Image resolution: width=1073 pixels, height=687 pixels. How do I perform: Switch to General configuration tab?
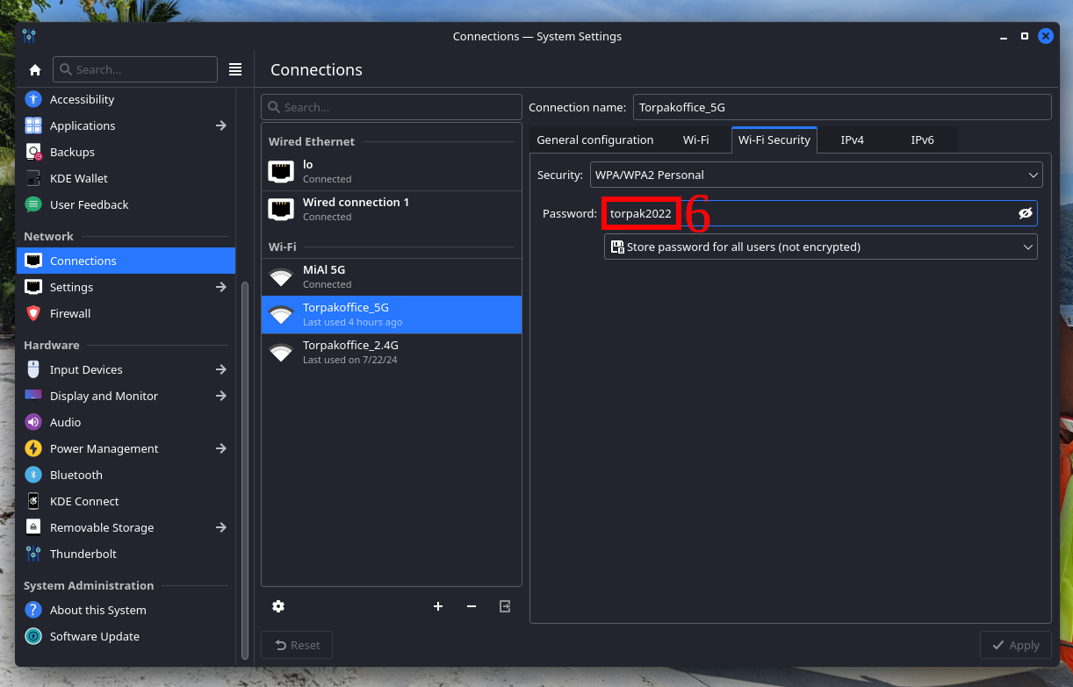pyautogui.click(x=594, y=140)
